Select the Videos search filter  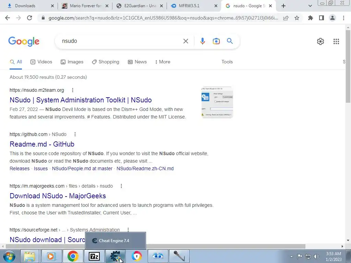click(x=41, y=62)
